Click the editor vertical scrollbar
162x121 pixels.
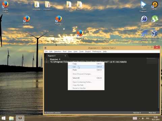[x=159, y=83]
